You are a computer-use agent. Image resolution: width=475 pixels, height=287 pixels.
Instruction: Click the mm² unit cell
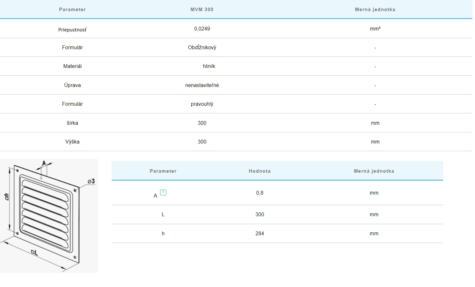pos(375,29)
